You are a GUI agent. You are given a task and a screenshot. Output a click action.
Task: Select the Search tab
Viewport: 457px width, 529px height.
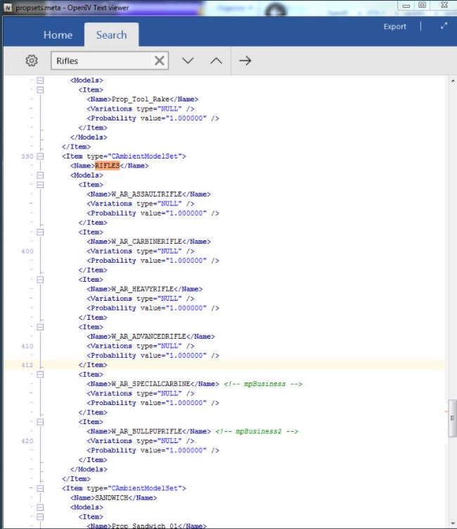(111, 35)
